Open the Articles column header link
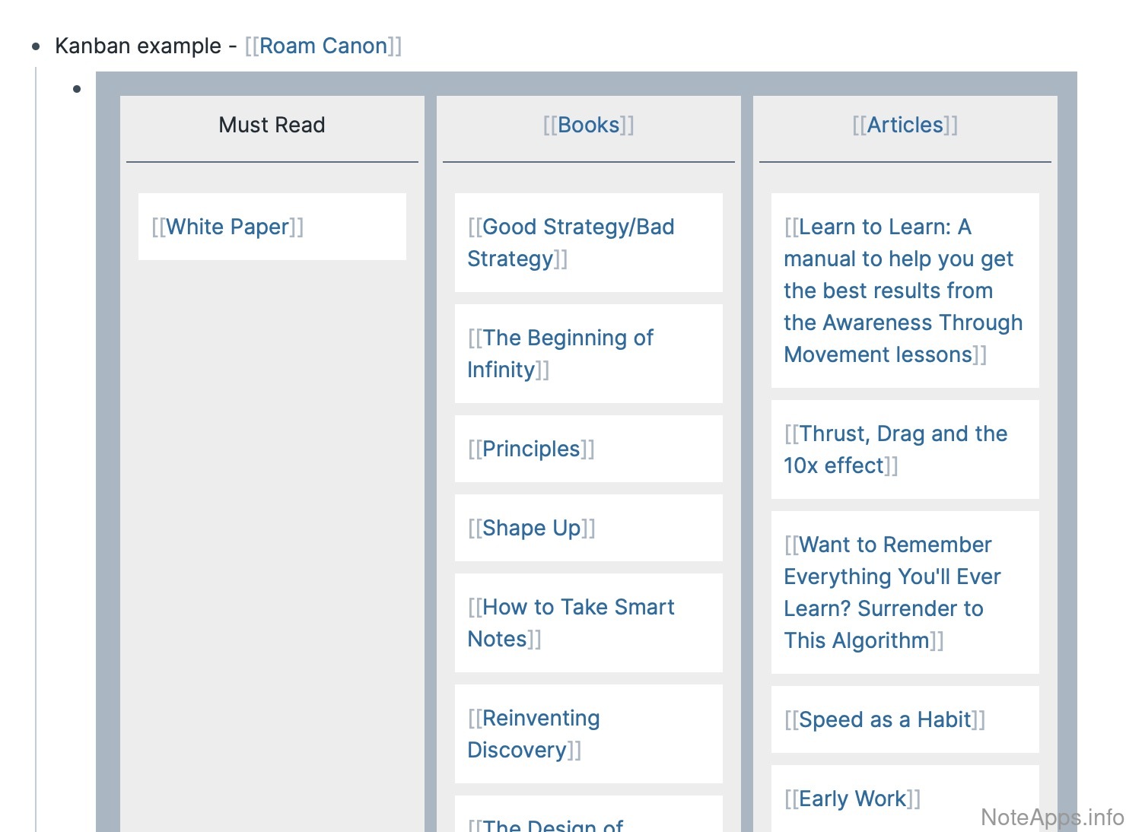 coord(905,125)
